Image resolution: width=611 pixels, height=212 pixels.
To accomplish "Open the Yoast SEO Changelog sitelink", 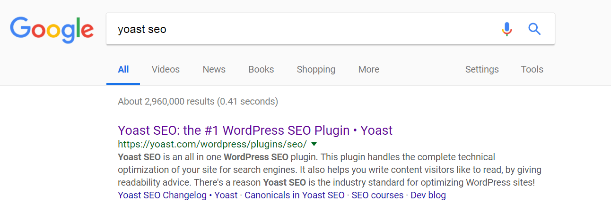I will [177, 195].
